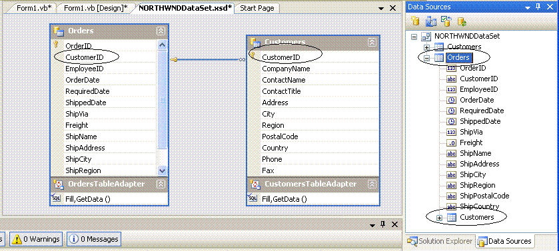
Task: Expand the nested Customers node under Orders
Action: point(439,218)
